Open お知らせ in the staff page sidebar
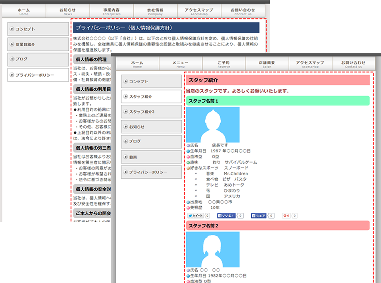Viewport: 381px width, 283px height. click(151, 127)
